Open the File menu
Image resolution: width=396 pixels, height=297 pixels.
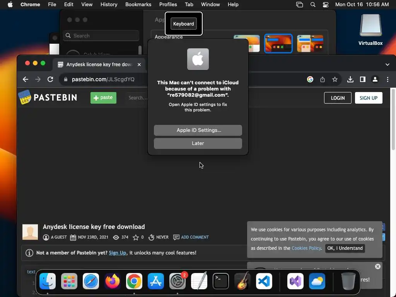point(52,5)
